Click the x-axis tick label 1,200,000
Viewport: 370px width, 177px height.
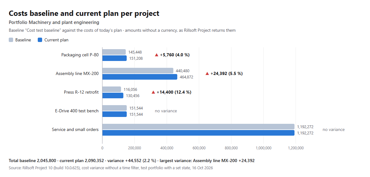click(296, 148)
